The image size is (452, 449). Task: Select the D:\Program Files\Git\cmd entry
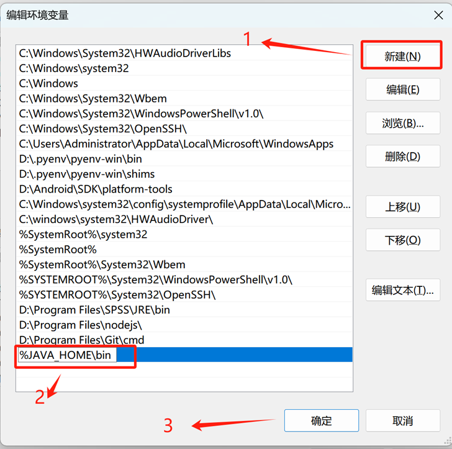pyautogui.click(x=184, y=340)
